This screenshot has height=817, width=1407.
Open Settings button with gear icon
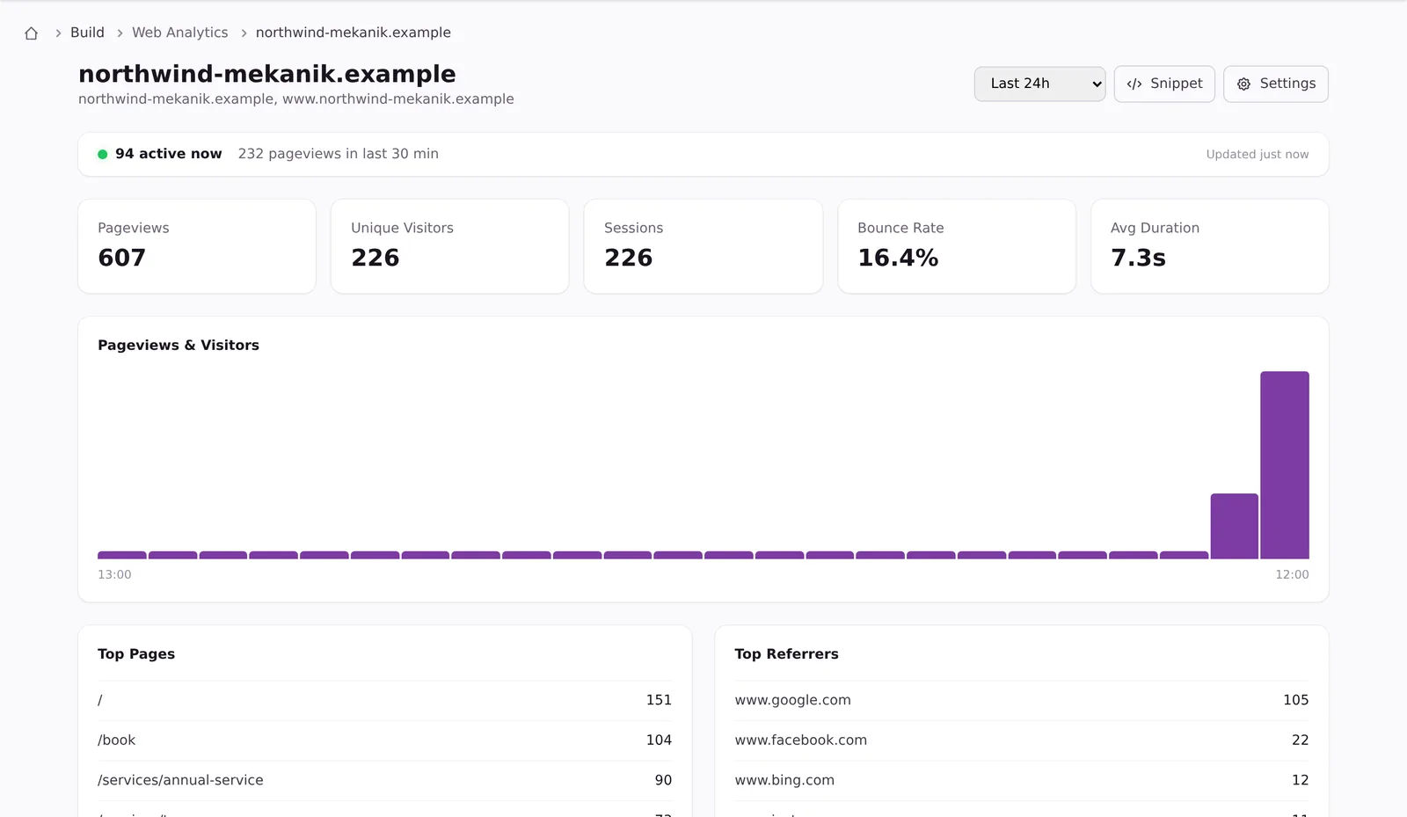pyautogui.click(x=1275, y=84)
